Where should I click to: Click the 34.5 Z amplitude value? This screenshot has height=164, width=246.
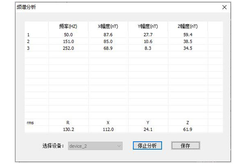(x=187, y=48)
